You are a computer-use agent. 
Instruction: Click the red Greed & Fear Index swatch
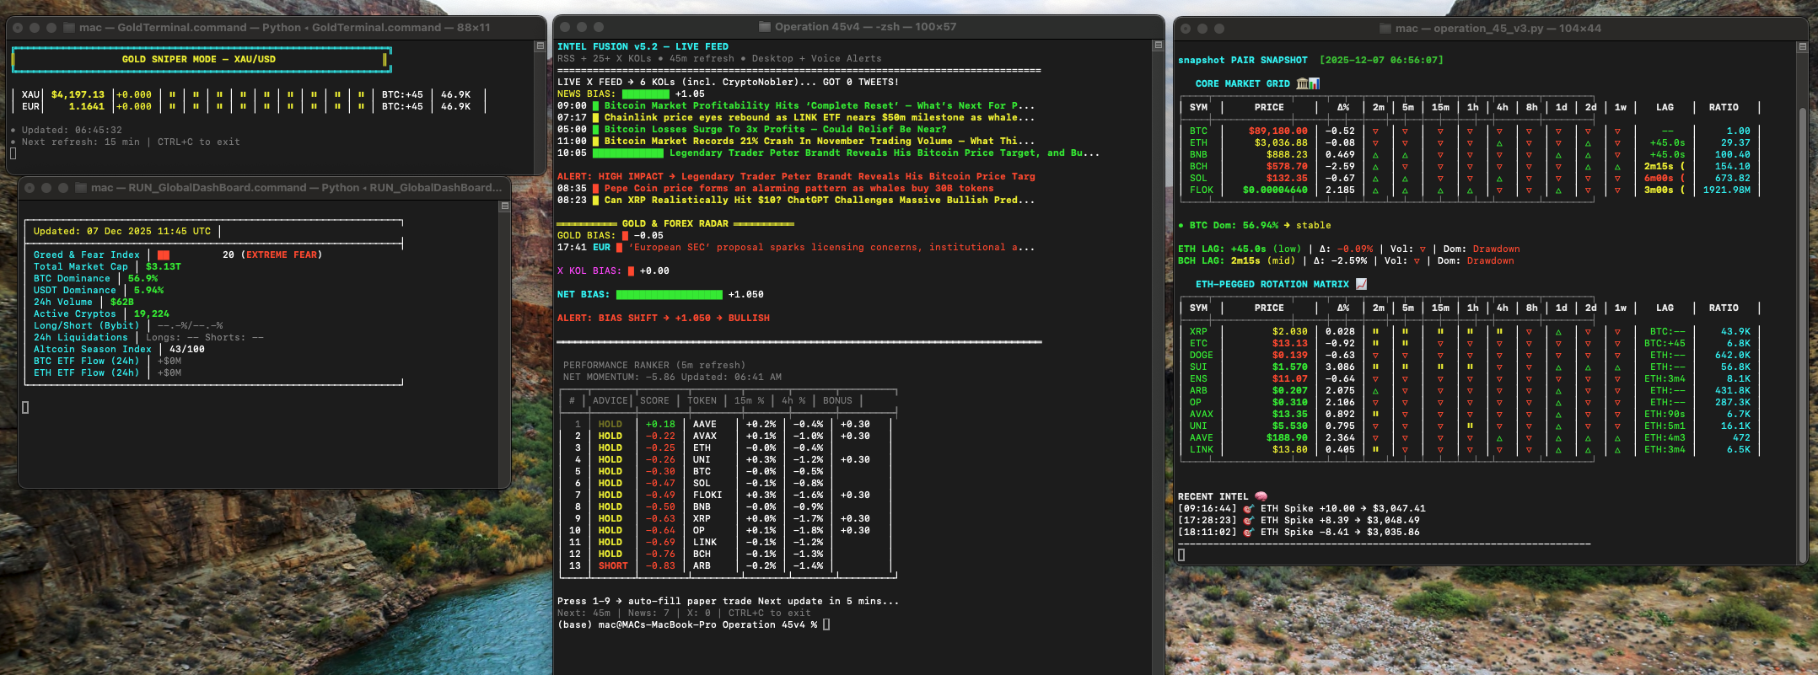[x=164, y=254]
